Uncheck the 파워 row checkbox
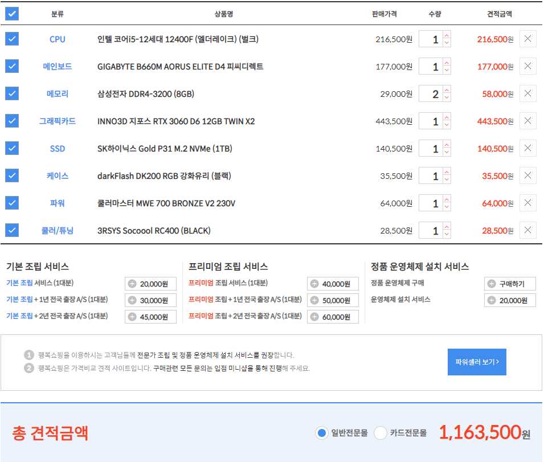 coord(12,203)
